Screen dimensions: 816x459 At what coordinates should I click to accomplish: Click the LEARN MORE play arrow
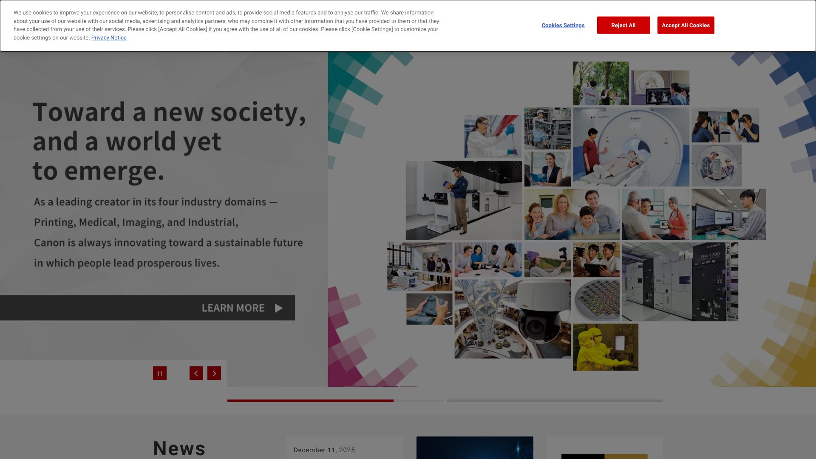278,308
